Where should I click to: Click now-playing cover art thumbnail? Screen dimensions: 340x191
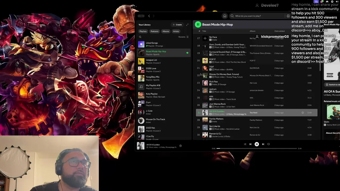(141, 146)
